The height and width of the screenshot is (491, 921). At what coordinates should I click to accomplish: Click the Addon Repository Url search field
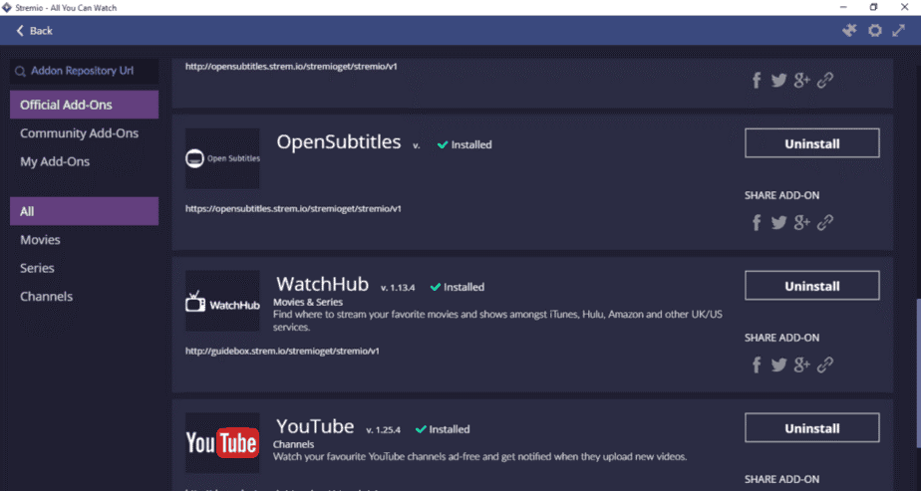(84, 71)
